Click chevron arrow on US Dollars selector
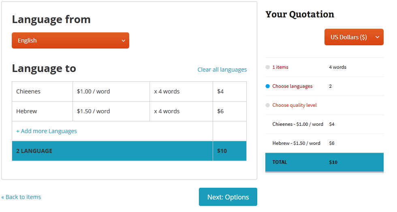397x212 pixels. point(377,37)
